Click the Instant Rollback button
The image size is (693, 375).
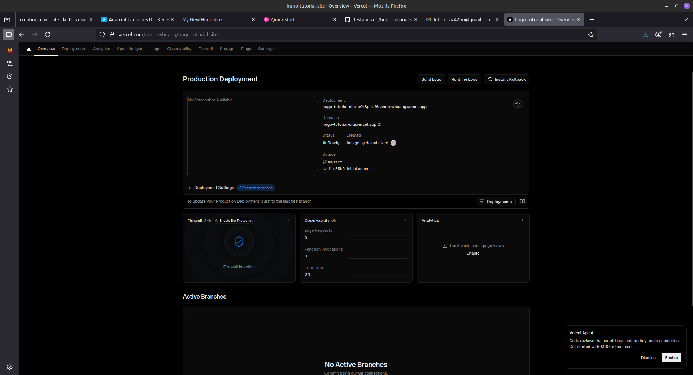506,79
